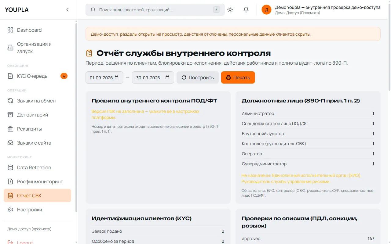
Task: Click the building icon beside Организация и запуск
Action: tap(10, 48)
